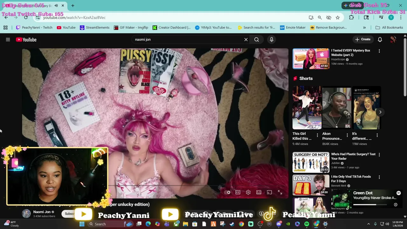Open the 'It's different...' Short thumbnail
This screenshot has width=407, height=229.
[x=367, y=108]
